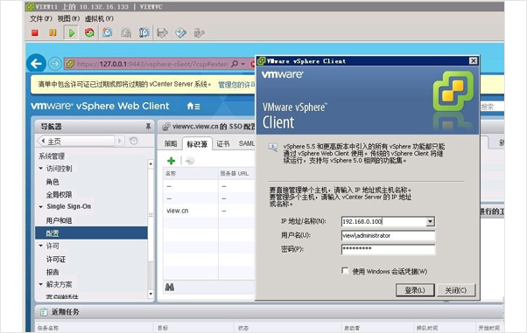Click the revert to snapshot icon
Image resolution: width=527 pixels, height=333 pixels.
[x=126, y=32]
